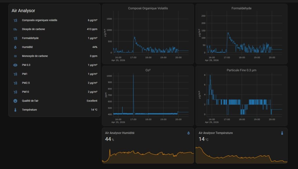Screen dimensions: 298x169
Task: Click the Formaldehyde row molecule icon
Action: pos(15,38)
